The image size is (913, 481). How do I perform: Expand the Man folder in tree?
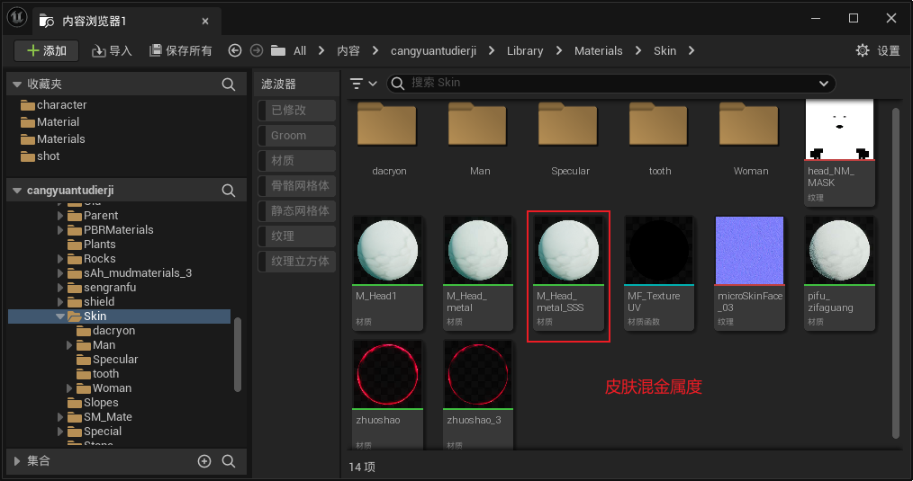(x=69, y=345)
